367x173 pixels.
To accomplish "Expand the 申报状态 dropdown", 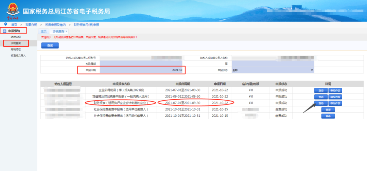I will (x=273, y=70).
